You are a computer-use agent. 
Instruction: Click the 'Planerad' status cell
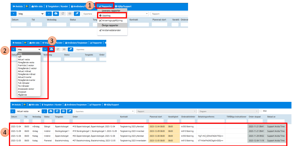pyautogui.click(x=48, y=141)
